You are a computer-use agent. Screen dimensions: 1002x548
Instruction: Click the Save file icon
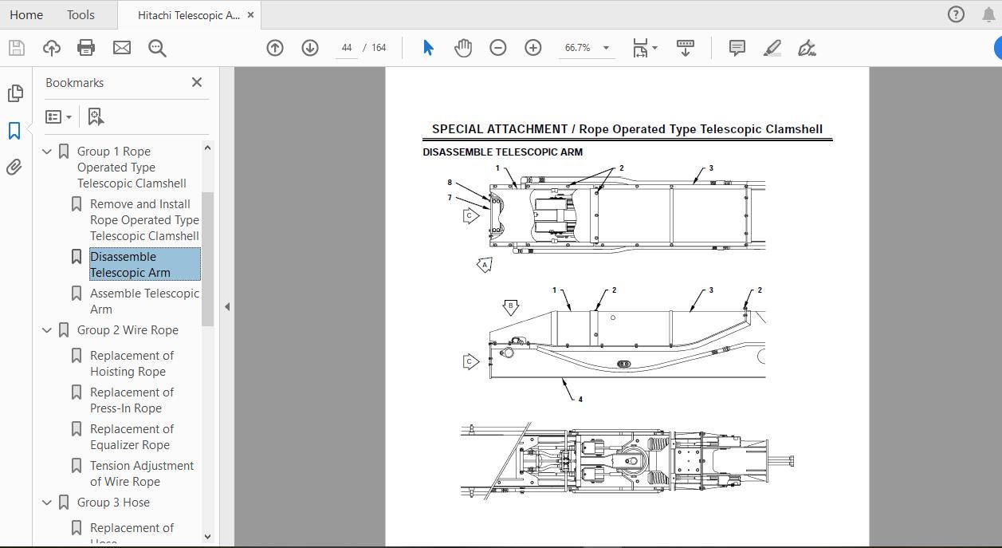(17, 48)
